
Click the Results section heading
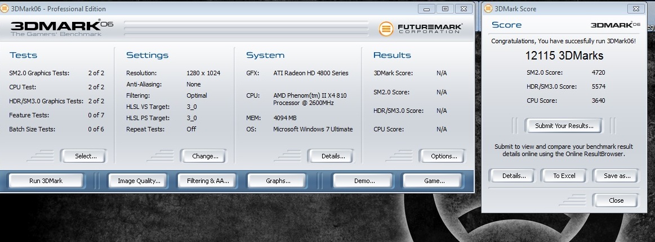coord(392,55)
